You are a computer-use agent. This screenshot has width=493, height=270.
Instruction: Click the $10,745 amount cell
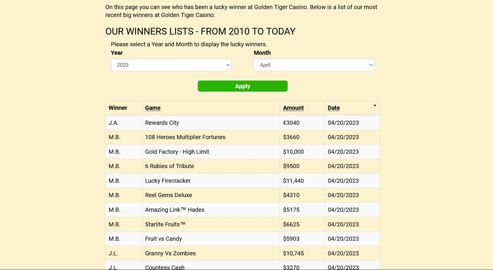point(302,253)
